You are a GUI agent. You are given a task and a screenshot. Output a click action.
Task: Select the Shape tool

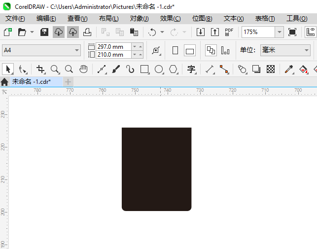(23, 69)
